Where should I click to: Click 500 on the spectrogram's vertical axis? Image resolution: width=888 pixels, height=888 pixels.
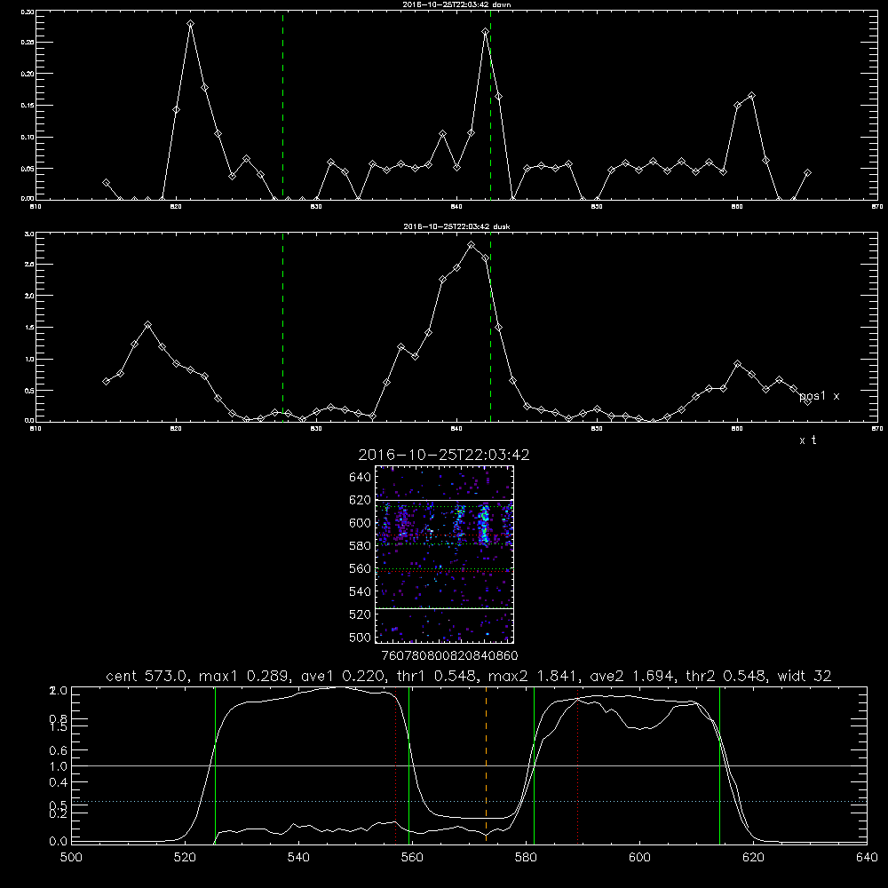[x=361, y=637]
